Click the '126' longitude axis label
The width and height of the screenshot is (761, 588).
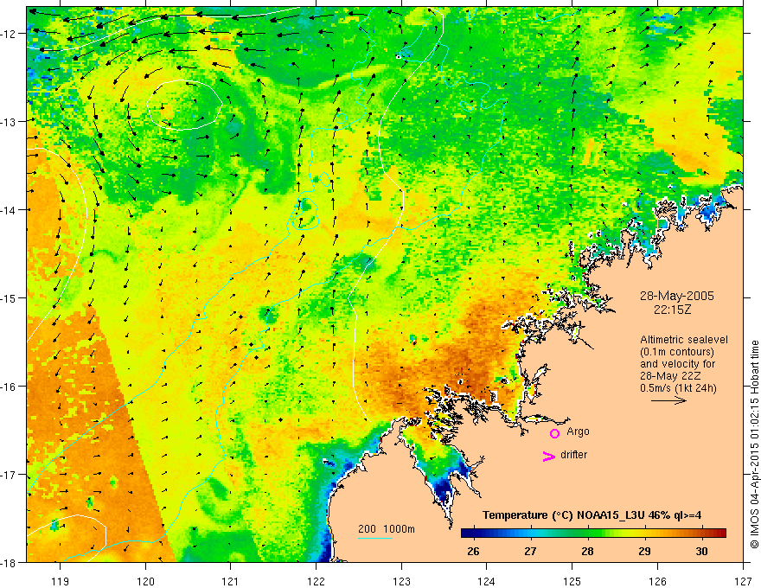(657, 581)
